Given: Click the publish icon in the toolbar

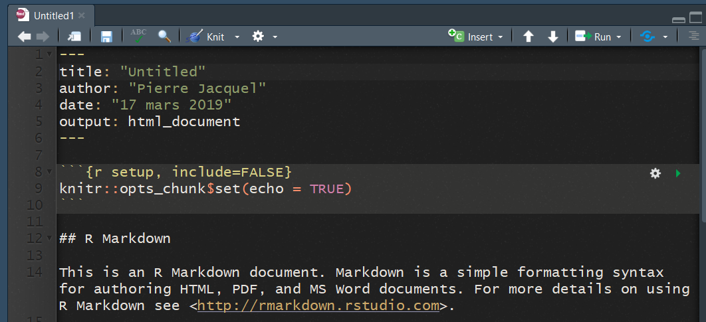Looking at the screenshot, I should click(x=647, y=37).
